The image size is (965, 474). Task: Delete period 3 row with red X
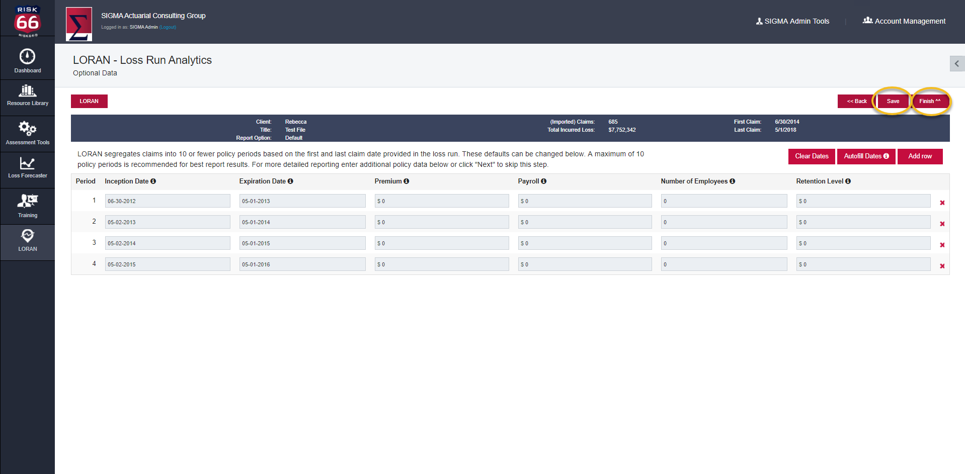[942, 245]
